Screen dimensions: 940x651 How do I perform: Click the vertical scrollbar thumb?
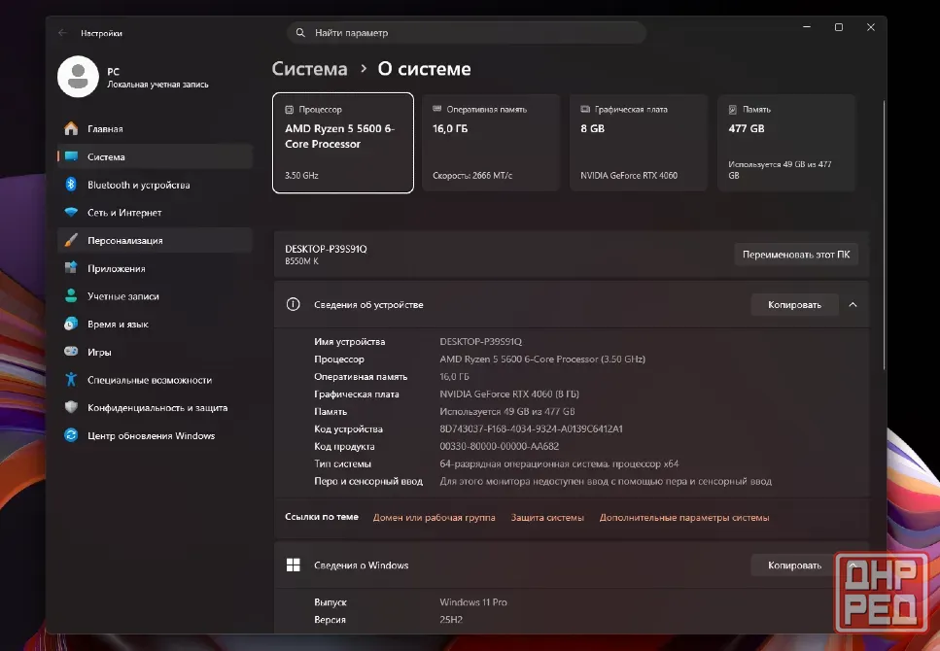[885, 235]
